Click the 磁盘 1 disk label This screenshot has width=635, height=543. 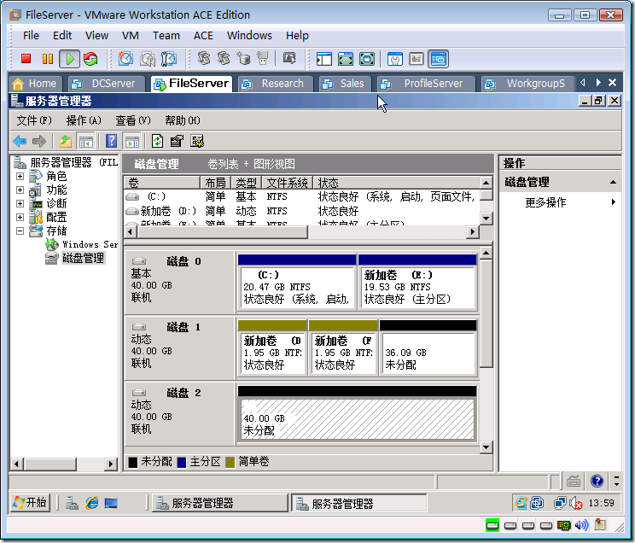pyautogui.click(x=184, y=327)
